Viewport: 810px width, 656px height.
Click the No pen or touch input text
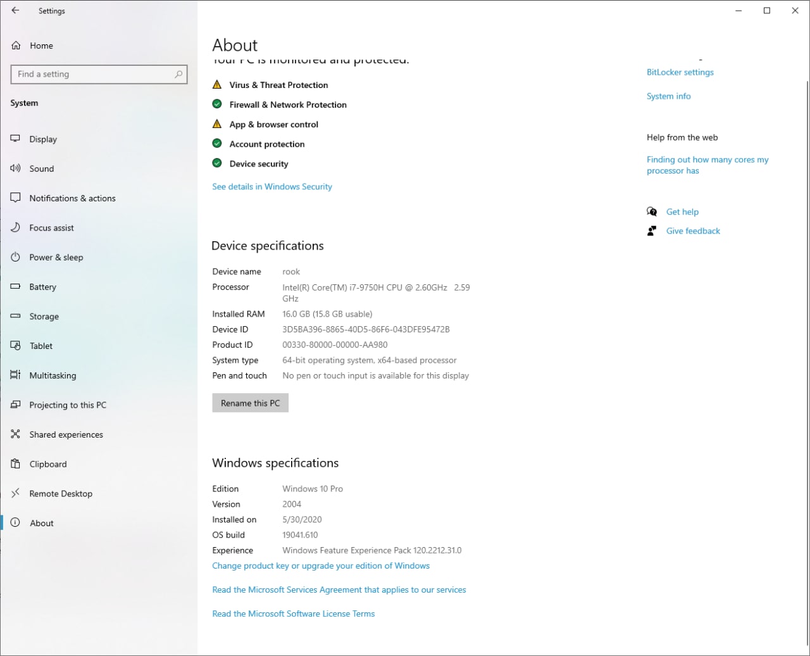point(376,376)
